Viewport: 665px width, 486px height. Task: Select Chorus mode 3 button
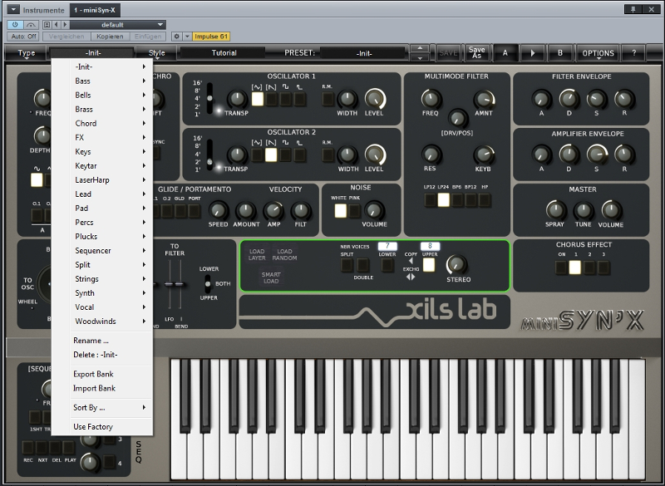click(x=603, y=268)
